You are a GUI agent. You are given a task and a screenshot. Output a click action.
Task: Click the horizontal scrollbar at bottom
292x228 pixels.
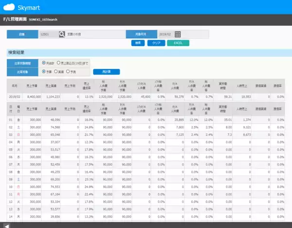[x=146, y=225]
